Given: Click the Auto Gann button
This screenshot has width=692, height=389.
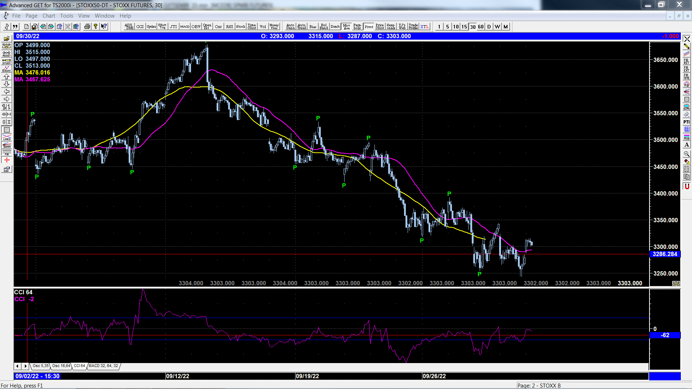Looking at the screenshot, I should pos(290,27).
